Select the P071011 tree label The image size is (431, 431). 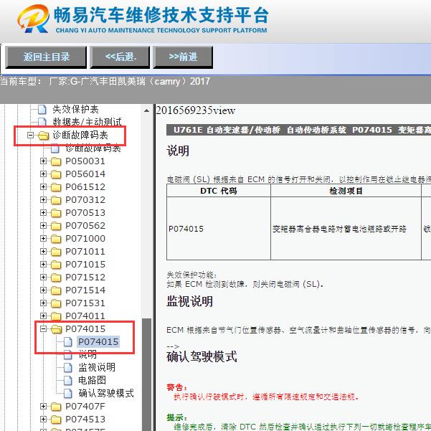coord(85,252)
